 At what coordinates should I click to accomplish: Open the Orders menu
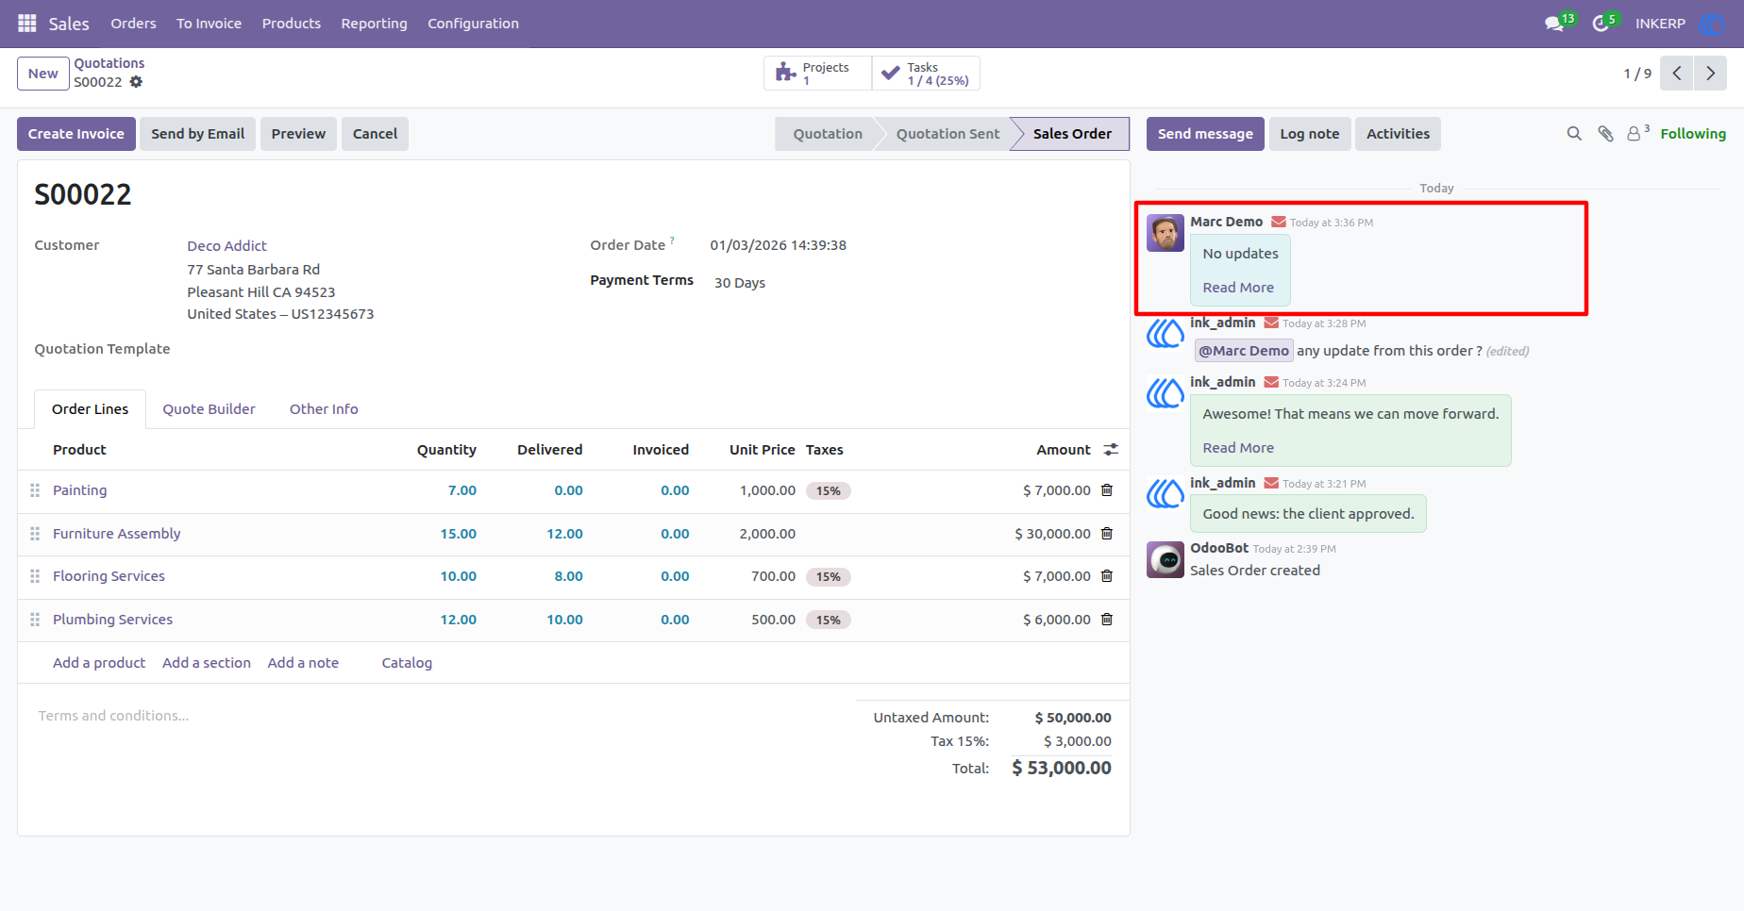pyautogui.click(x=133, y=24)
